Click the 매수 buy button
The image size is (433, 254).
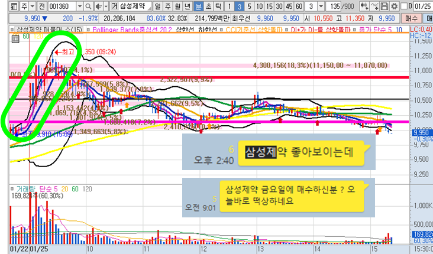tap(411, 18)
